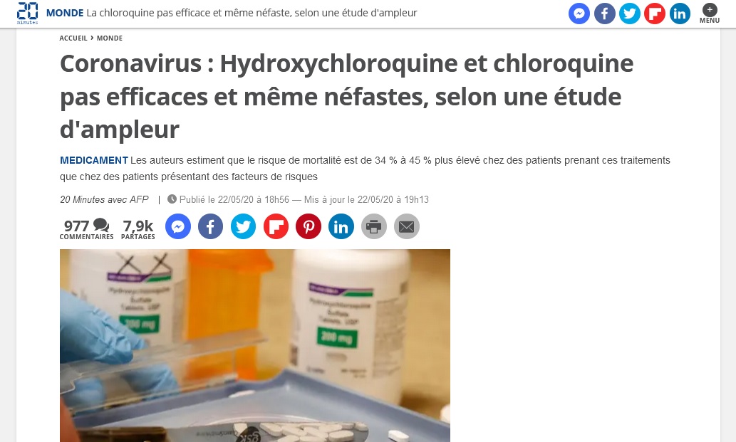Print the article with printer icon
Viewport: 736px width, 442px height.
(x=373, y=227)
